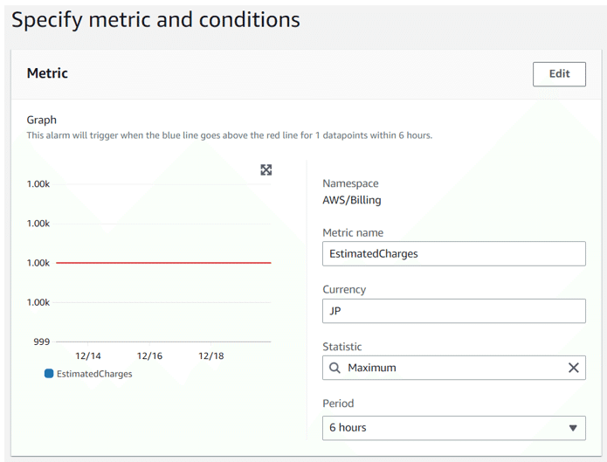
Task: Click the 12/14 date on graph axis
Action: [x=88, y=356]
